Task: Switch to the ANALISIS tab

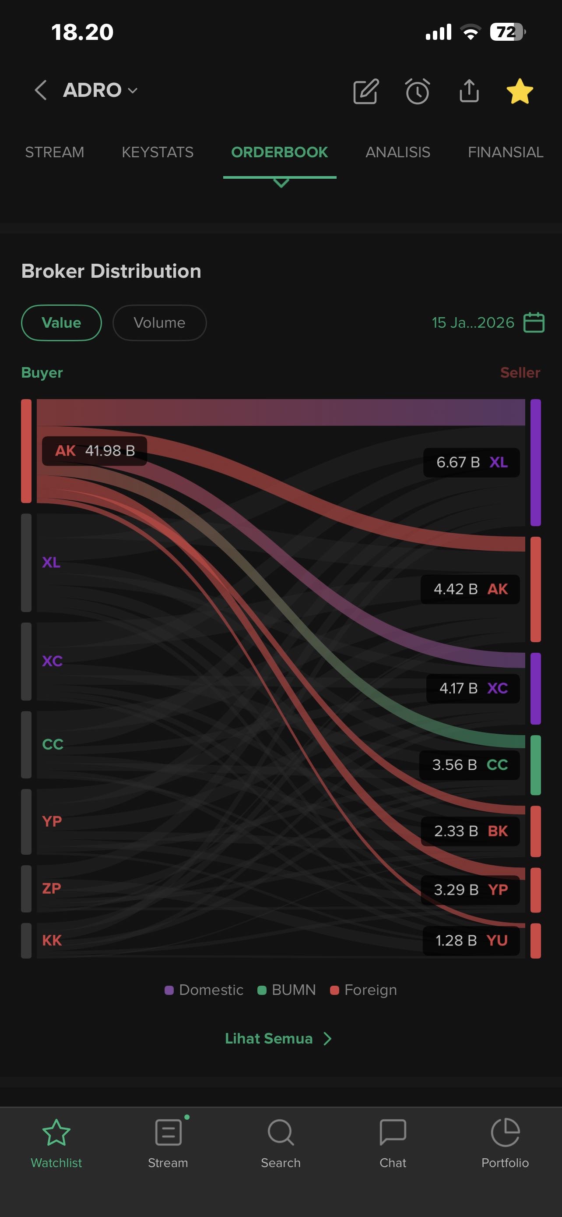Action: (x=398, y=152)
